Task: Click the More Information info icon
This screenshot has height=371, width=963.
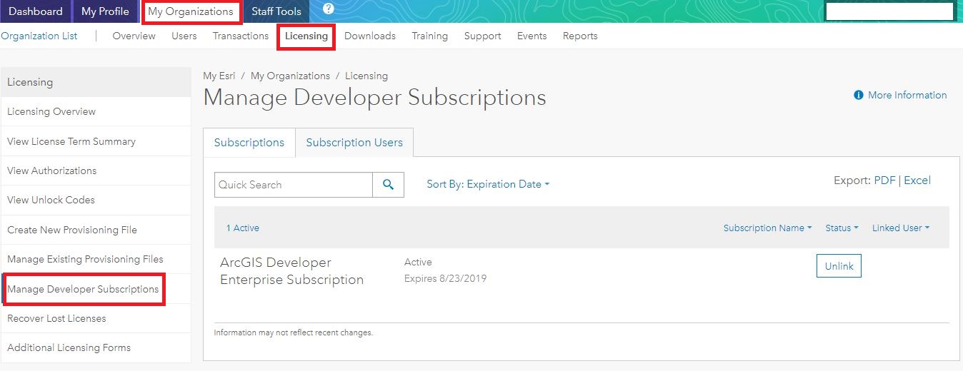Action: click(859, 95)
